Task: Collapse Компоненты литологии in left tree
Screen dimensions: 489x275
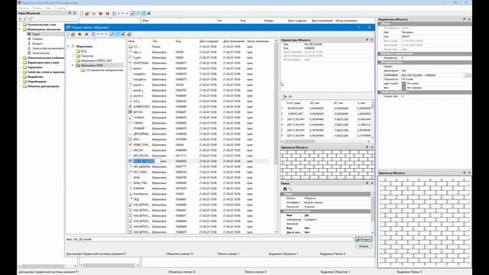Action: click(20, 29)
